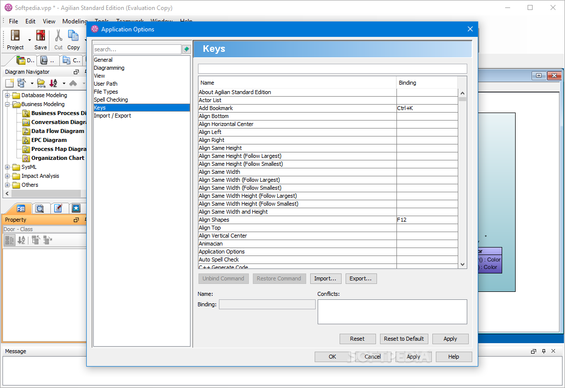Click Agilian logo in Application Options title bar
Image resolution: width=565 pixels, height=388 pixels.
[95, 29]
